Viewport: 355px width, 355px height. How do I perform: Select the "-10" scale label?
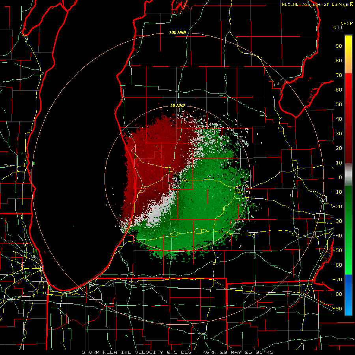pos(337,192)
